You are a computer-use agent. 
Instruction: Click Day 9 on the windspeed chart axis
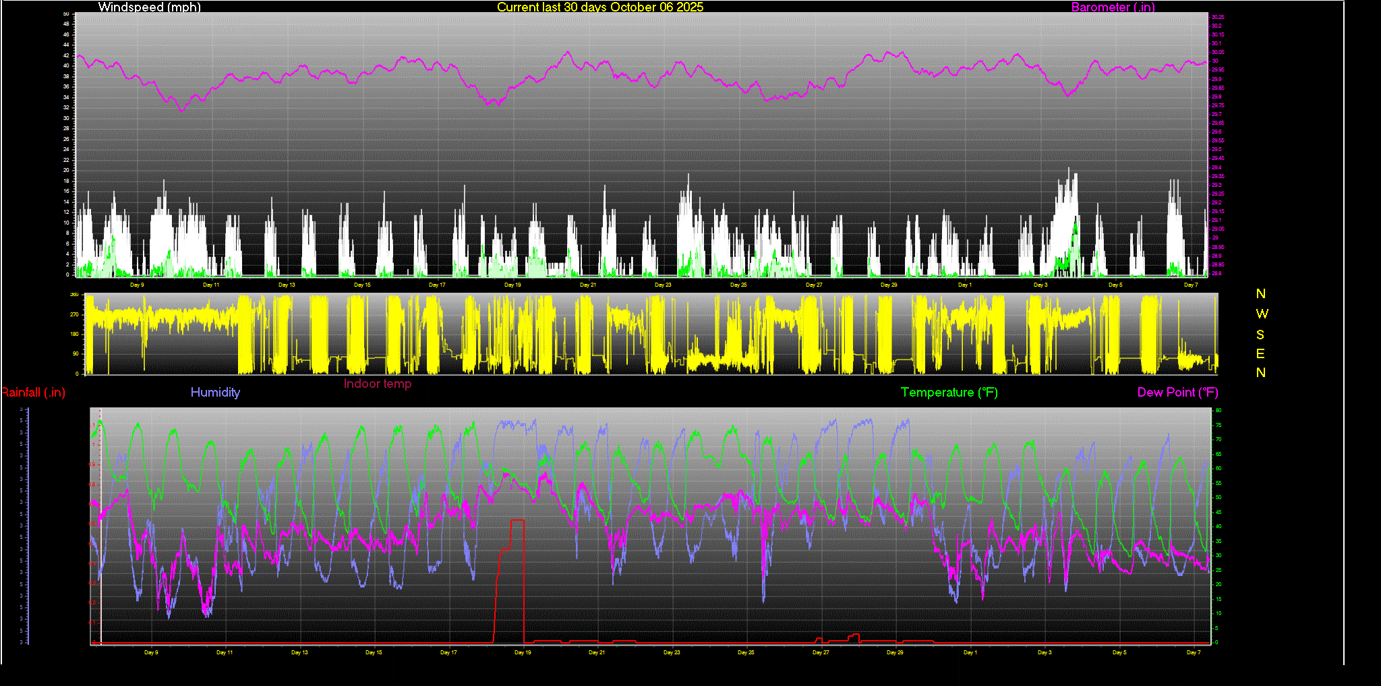tap(137, 285)
